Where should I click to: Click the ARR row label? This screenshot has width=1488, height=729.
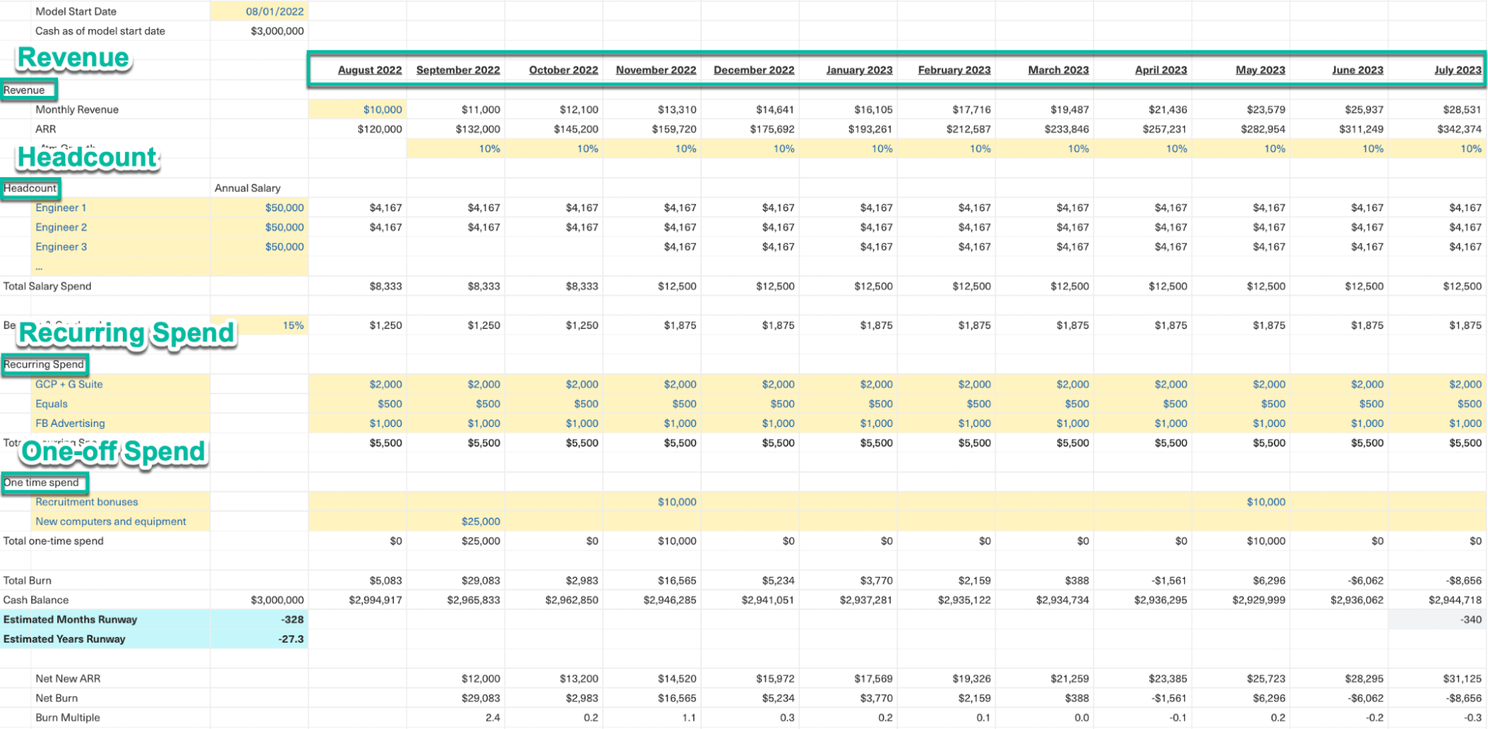tap(45, 129)
